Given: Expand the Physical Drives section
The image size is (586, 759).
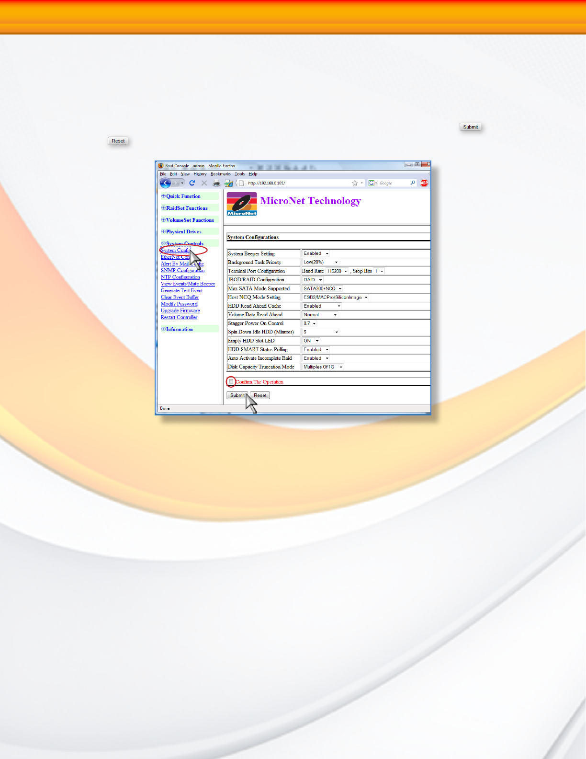Looking at the screenshot, I should point(163,231).
